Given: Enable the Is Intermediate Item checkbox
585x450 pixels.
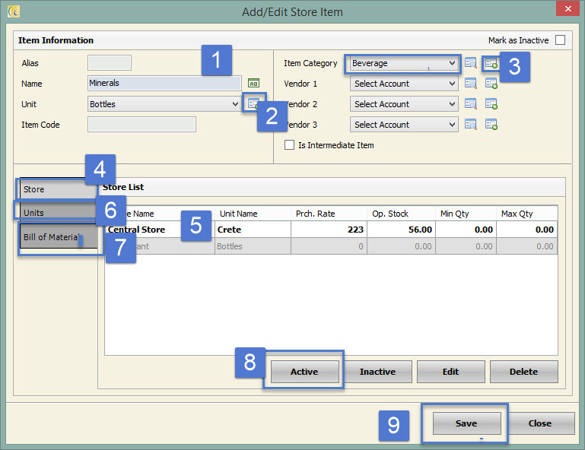Looking at the screenshot, I should (x=289, y=145).
